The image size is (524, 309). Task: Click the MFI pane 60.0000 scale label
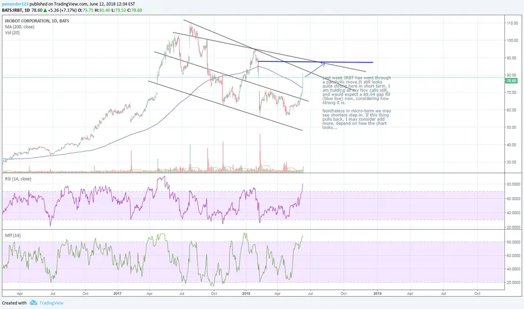click(x=514, y=255)
